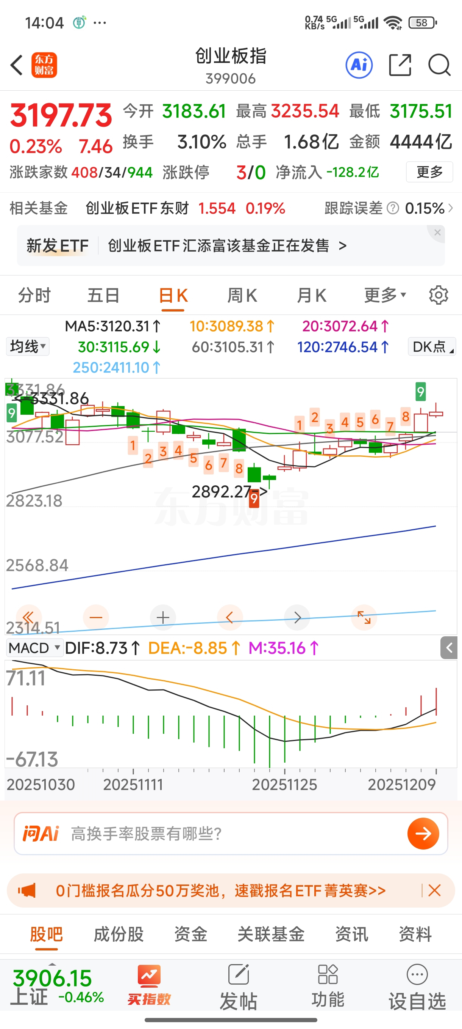Open the Ai assistant icon

pos(359,65)
